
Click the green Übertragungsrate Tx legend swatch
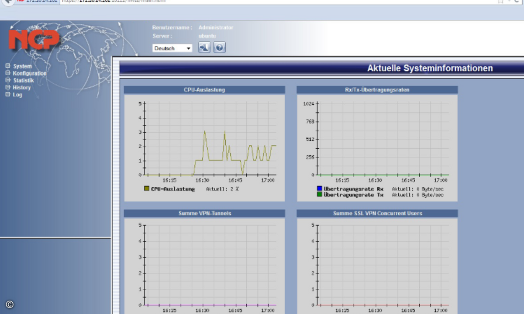click(320, 195)
